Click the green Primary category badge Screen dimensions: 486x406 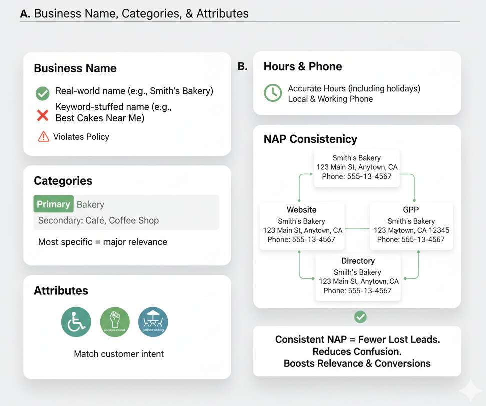coord(53,204)
